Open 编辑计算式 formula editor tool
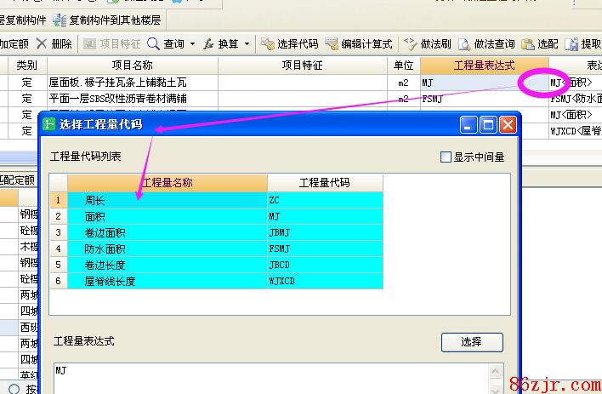 (x=332, y=43)
